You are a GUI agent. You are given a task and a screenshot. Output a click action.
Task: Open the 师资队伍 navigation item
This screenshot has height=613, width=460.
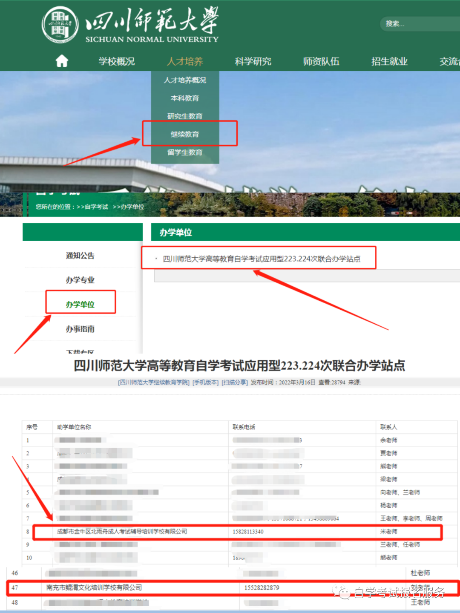tap(321, 61)
